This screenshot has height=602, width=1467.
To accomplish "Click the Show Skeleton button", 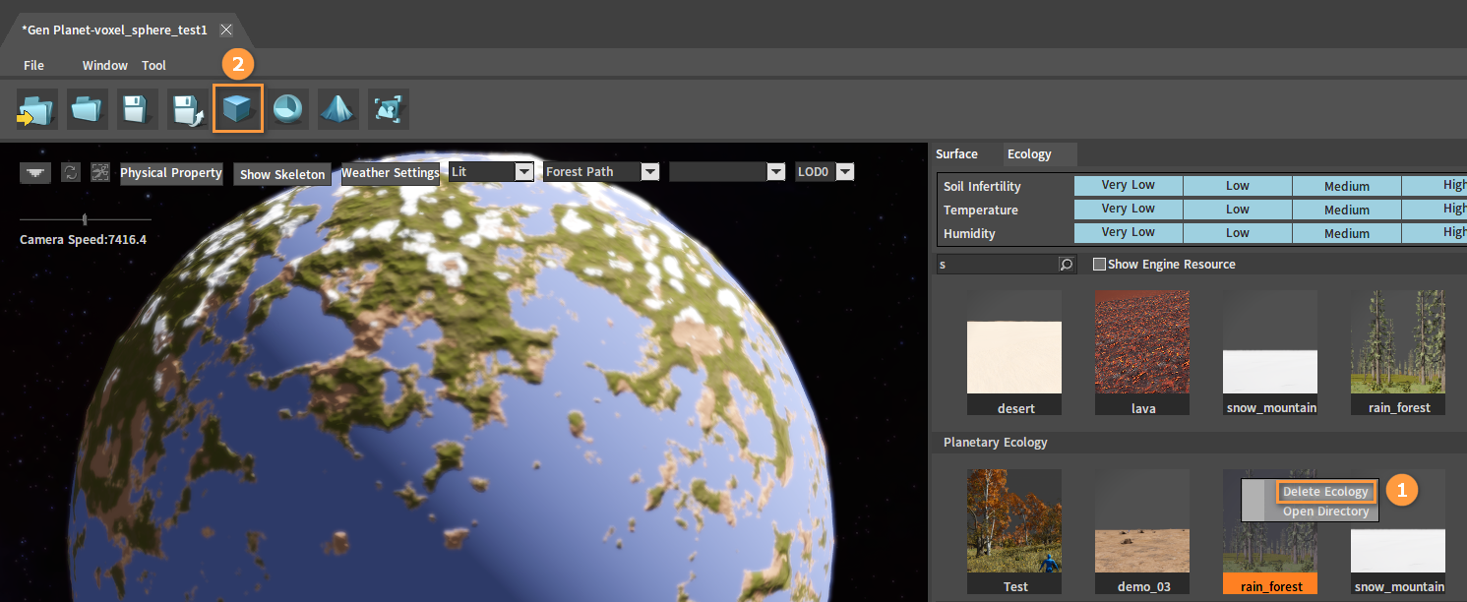I will [x=282, y=174].
